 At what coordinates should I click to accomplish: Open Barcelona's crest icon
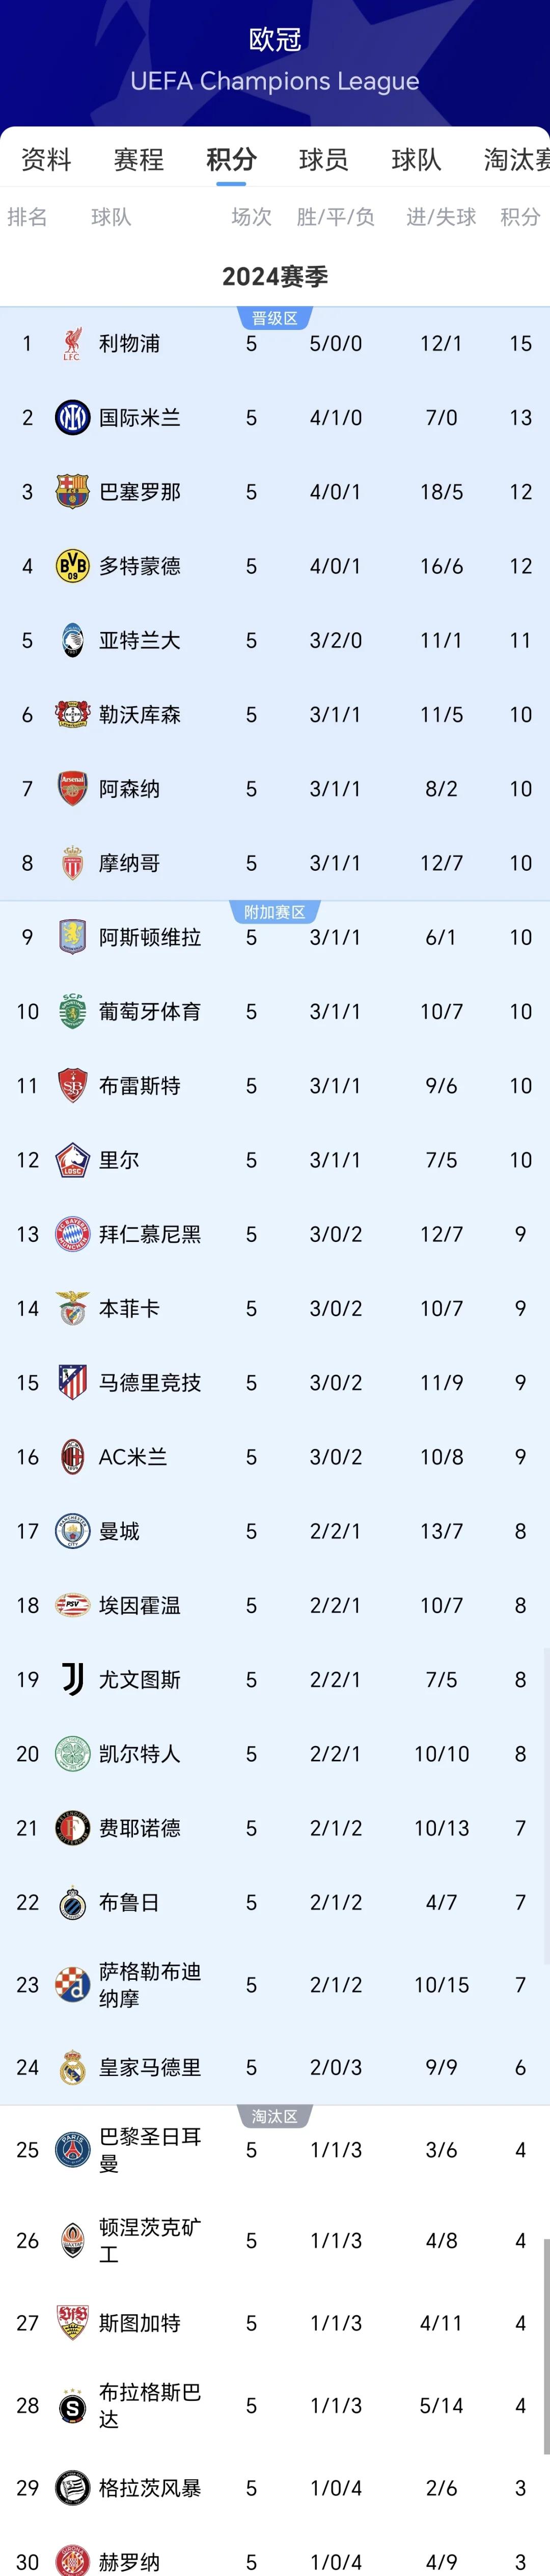(71, 491)
